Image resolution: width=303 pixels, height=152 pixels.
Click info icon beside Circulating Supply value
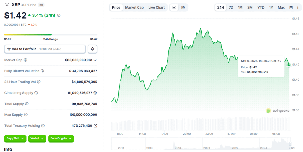tap(95, 93)
